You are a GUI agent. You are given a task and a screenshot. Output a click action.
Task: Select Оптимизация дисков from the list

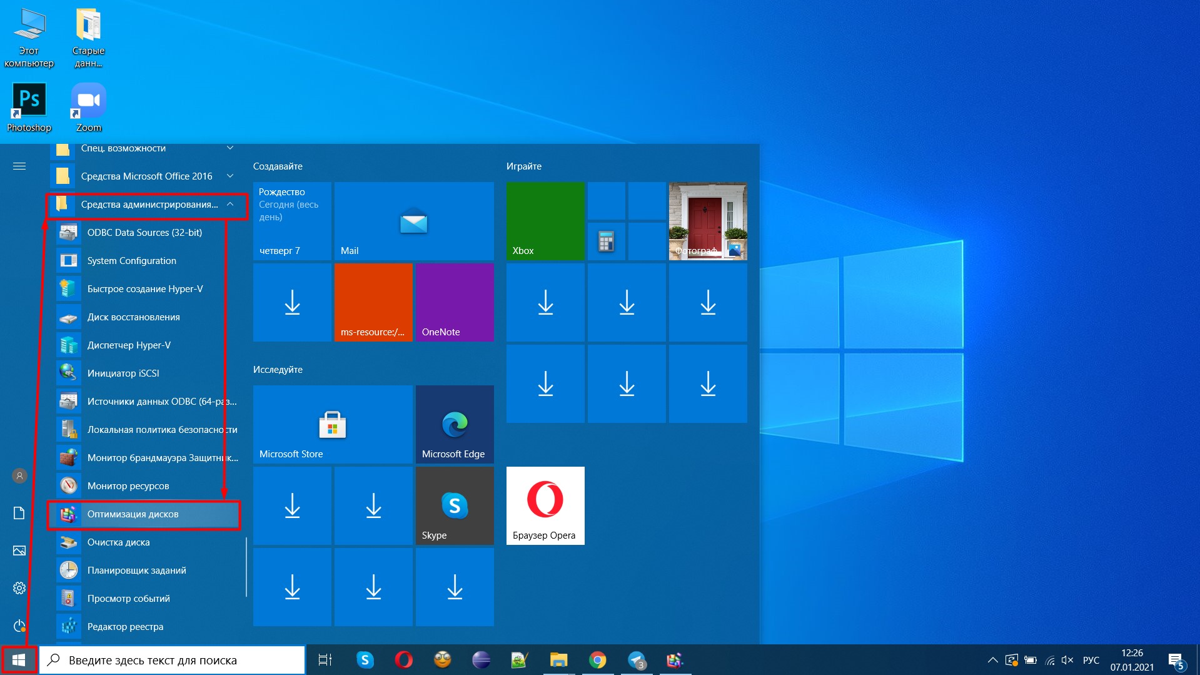point(133,514)
